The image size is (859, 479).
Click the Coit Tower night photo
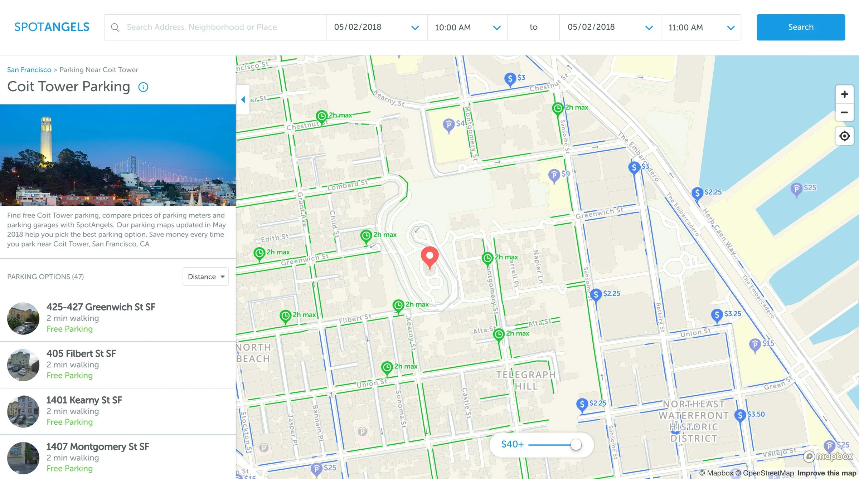tap(118, 155)
